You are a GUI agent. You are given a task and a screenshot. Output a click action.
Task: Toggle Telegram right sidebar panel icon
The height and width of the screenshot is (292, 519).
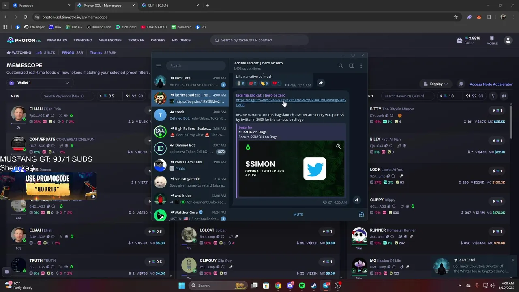[x=352, y=66]
